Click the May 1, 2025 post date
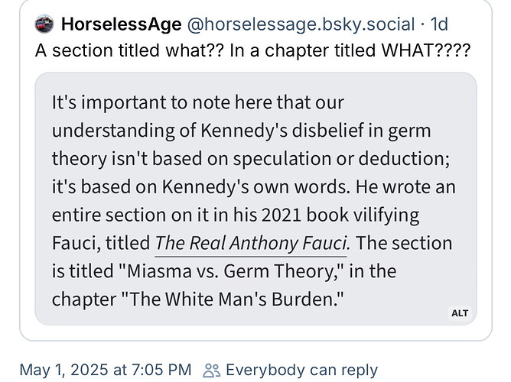The height and width of the screenshot is (382, 511). (63, 370)
